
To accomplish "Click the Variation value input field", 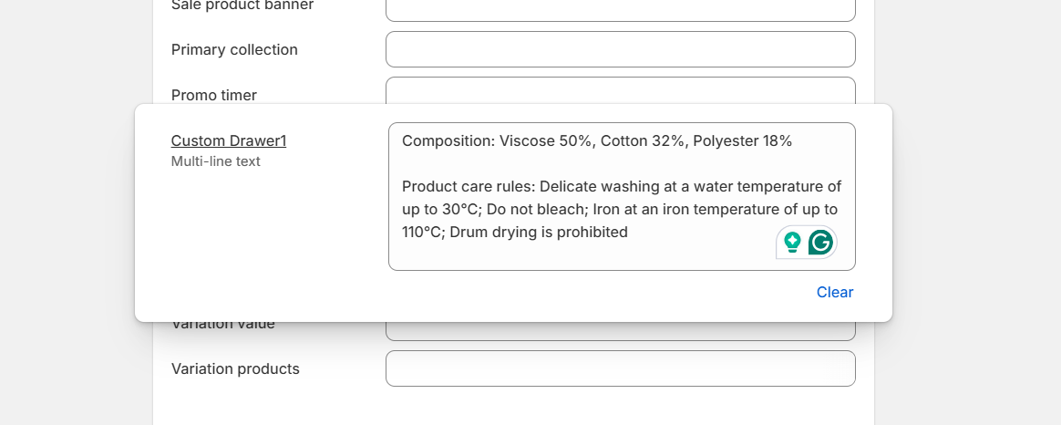I will (x=620, y=330).
